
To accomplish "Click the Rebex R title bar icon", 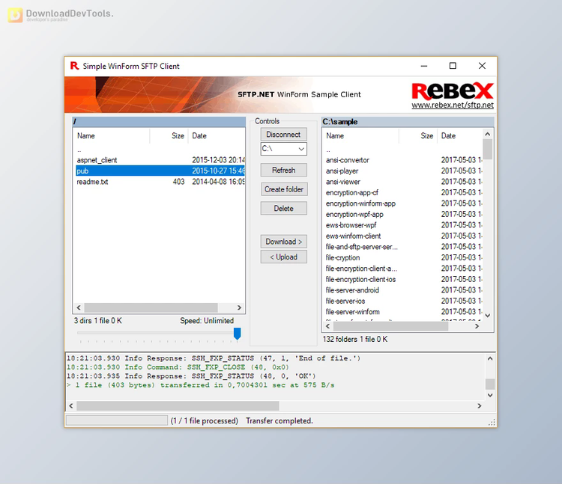I will click(74, 66).
